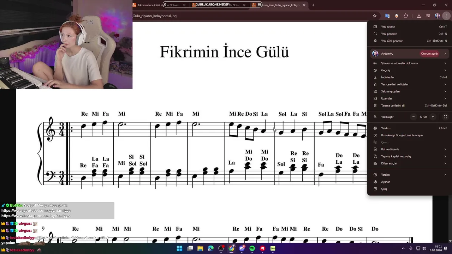Open Windows Start menu
Viewport: 452px width, 254px height.
pos(179,248)
